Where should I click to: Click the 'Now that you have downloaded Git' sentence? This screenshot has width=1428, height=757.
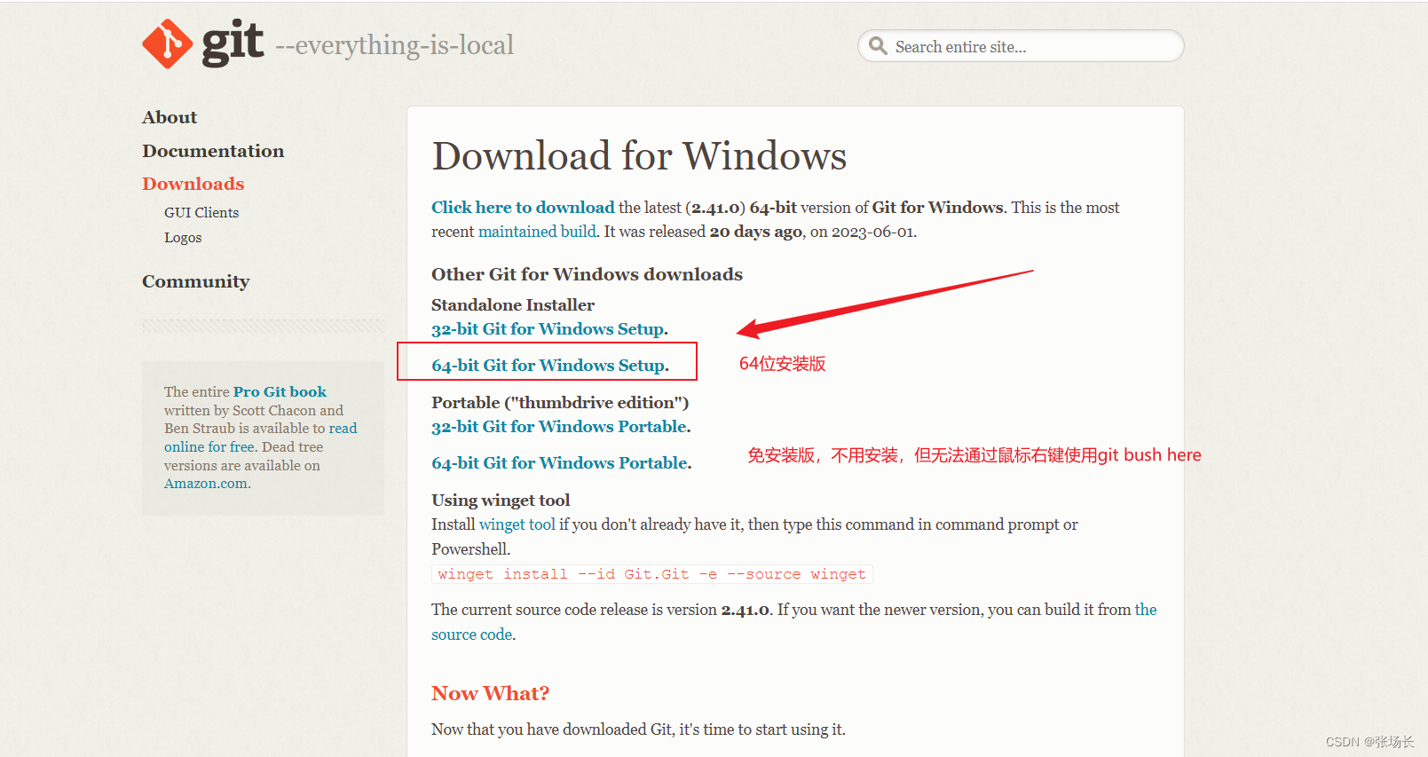coord(638,729)
